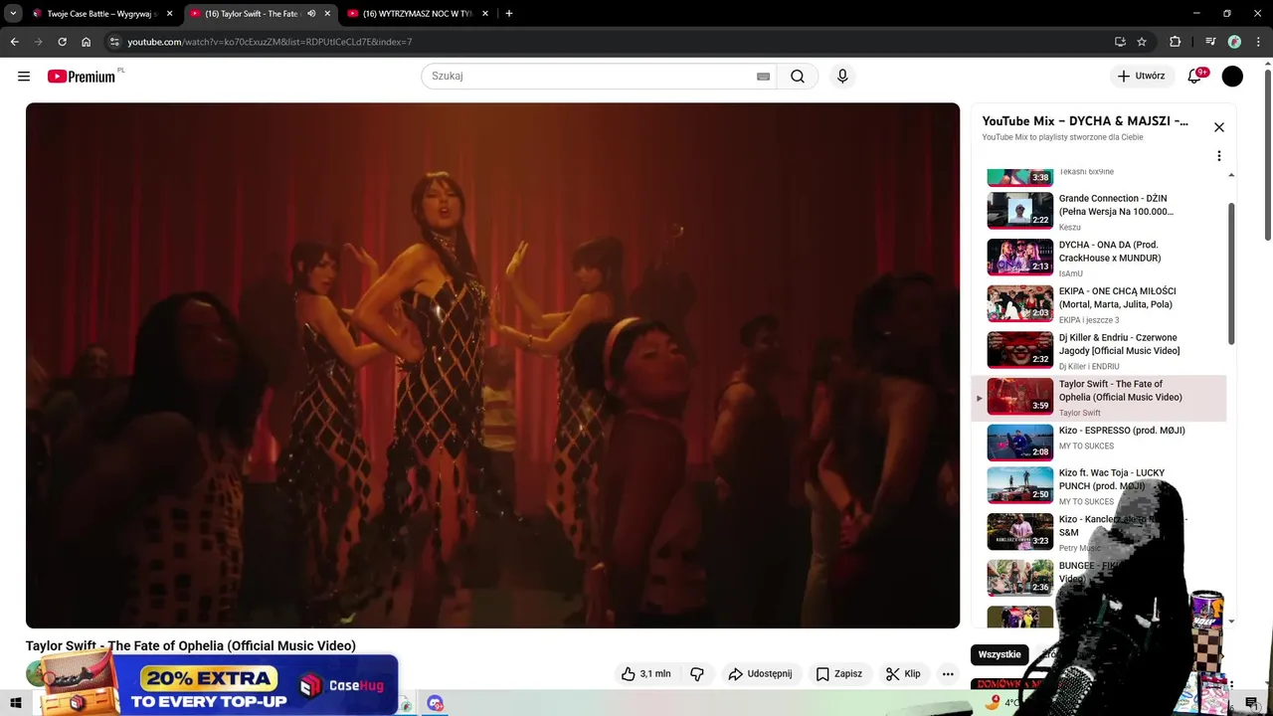This screenshot has width=1273, height=716.
Task: Click the BUNGEE video thumbnail
Action: [1019, 578]
